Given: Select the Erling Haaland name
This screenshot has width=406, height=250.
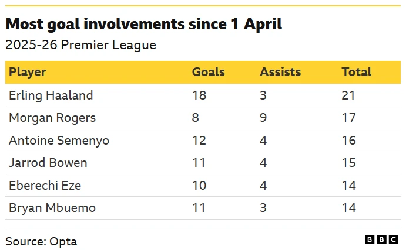Looking at the screenshot, I should [51, 95].
